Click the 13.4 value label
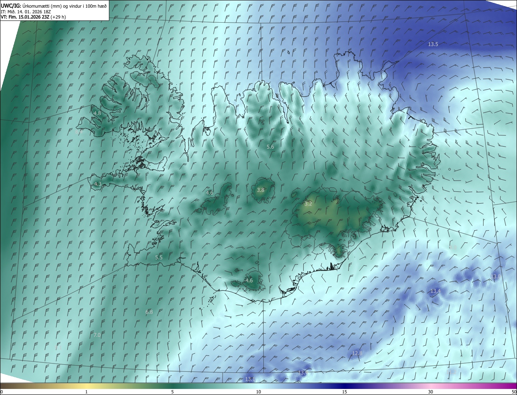The width and height of the screenshot is (517, 395). tap(435, 291)
